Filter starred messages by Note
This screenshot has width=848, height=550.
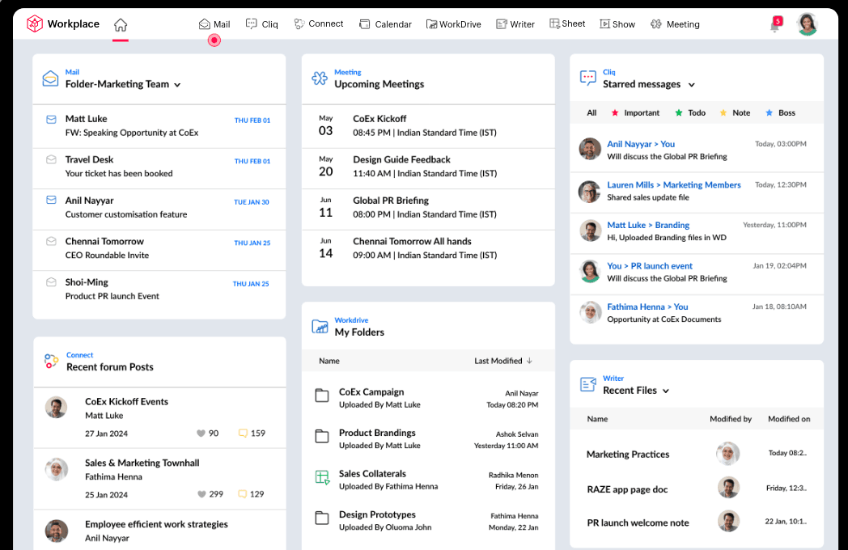735,113
